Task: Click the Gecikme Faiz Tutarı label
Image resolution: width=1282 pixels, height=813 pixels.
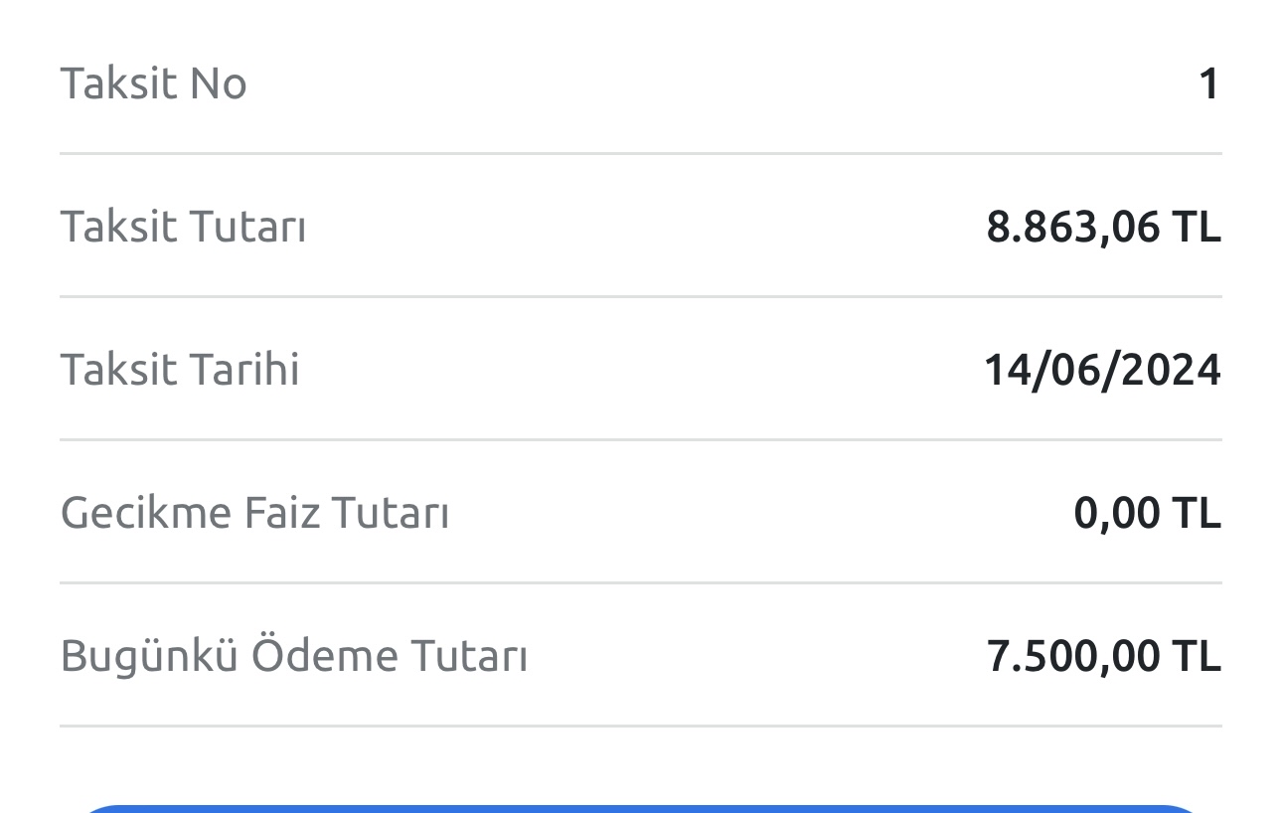Action: tap(254, 513)
